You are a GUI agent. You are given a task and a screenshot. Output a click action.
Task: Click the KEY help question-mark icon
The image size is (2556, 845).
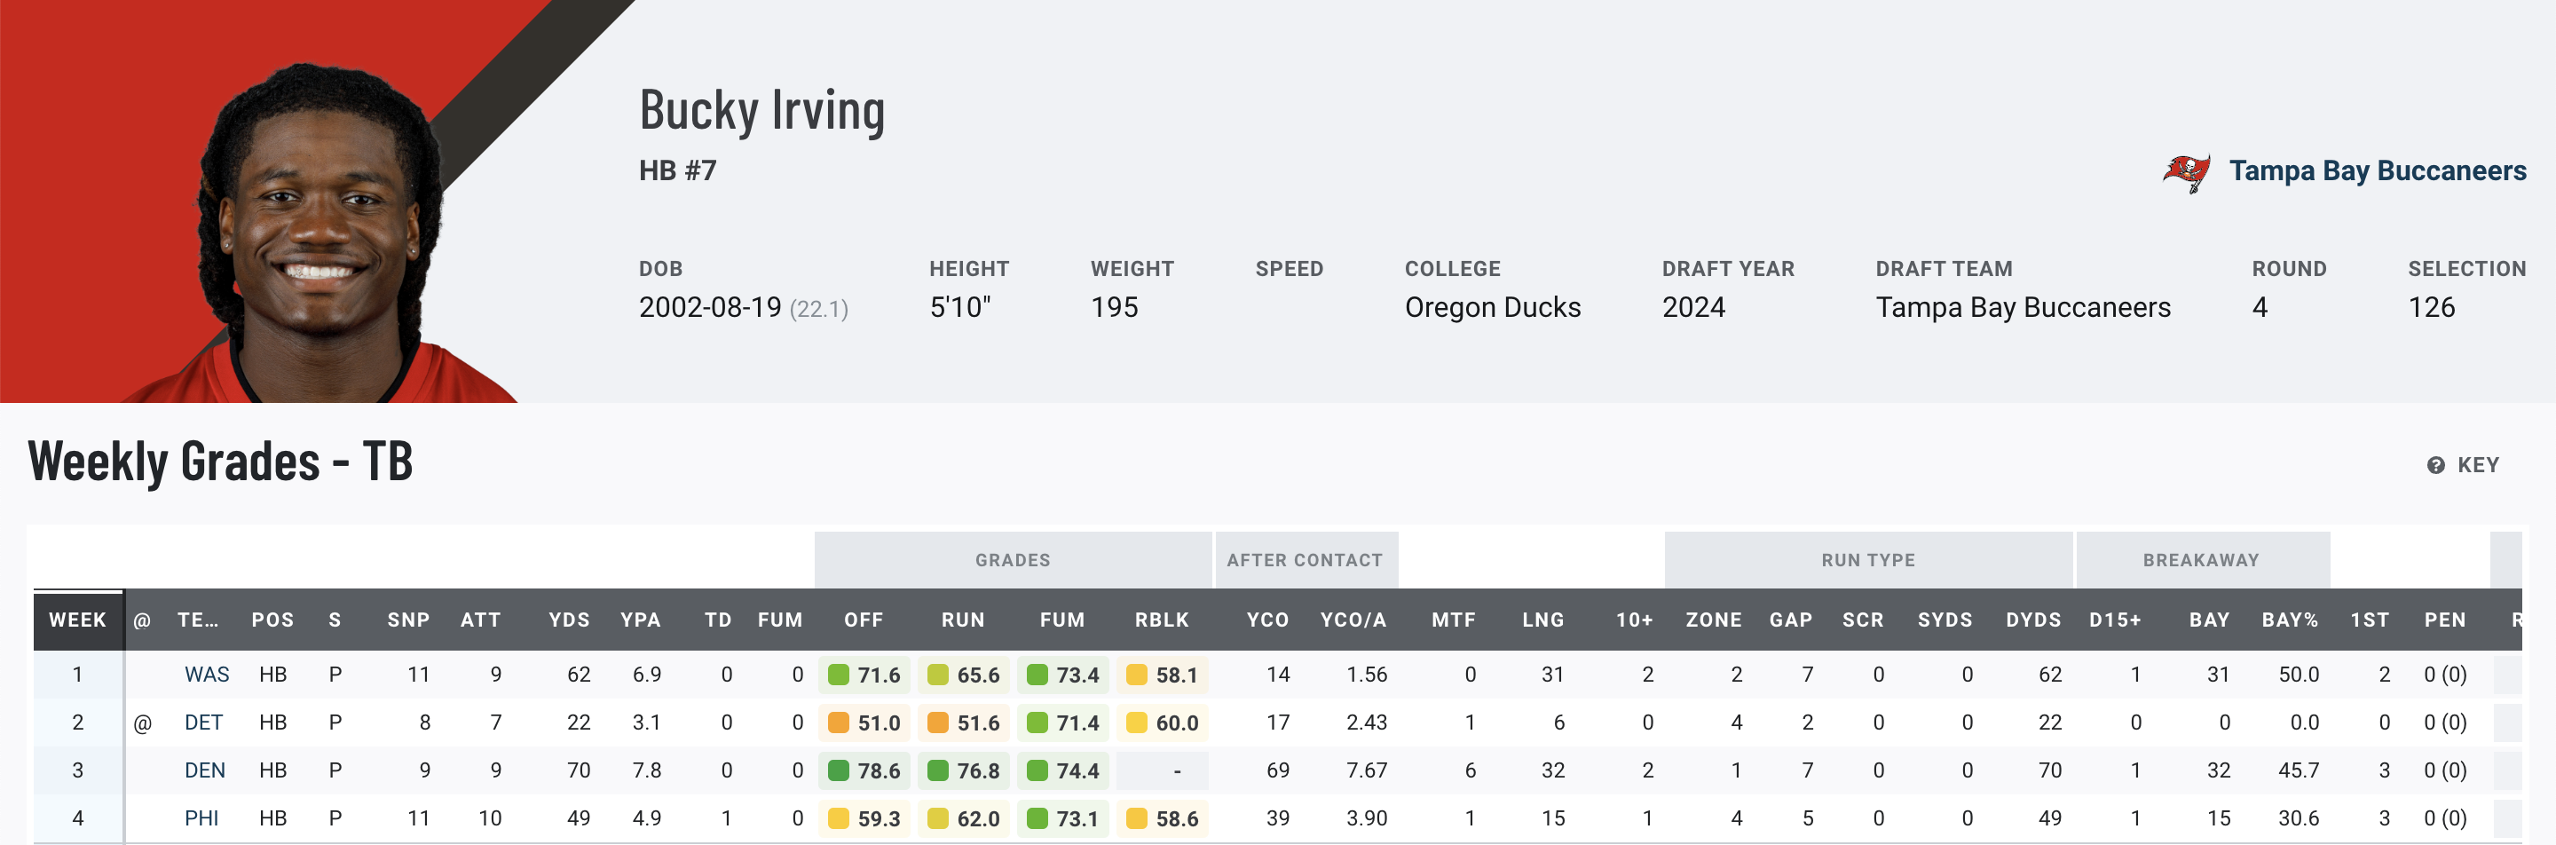(x=2435, y=465)
